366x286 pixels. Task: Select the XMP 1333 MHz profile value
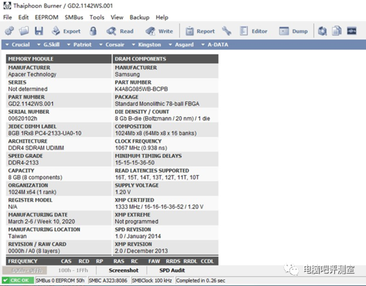159,207
